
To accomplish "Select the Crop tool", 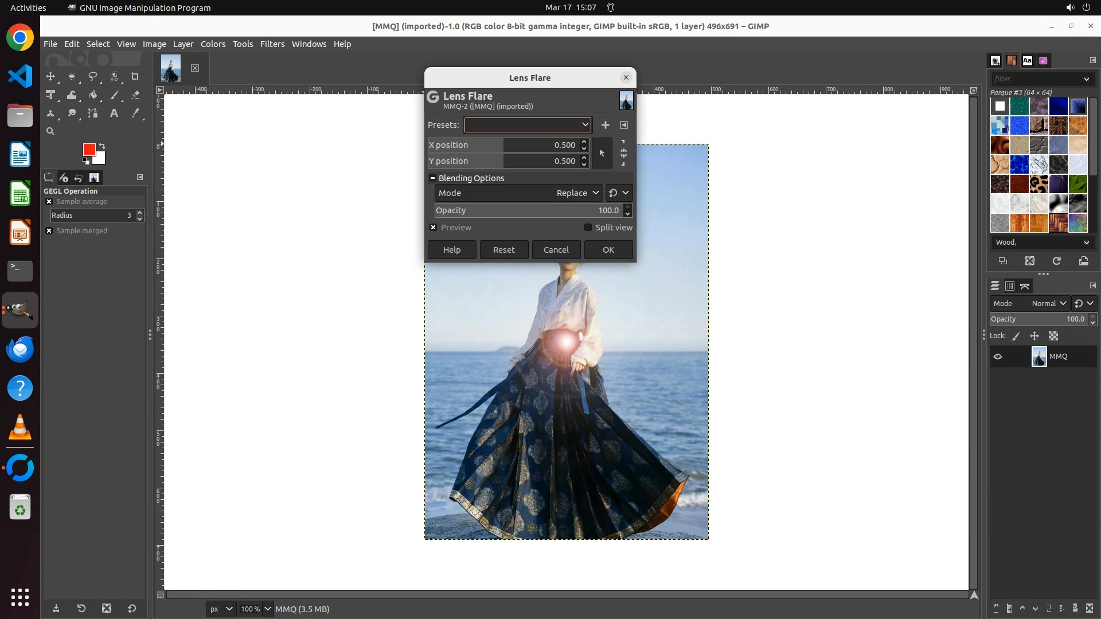I will [135, 76].
